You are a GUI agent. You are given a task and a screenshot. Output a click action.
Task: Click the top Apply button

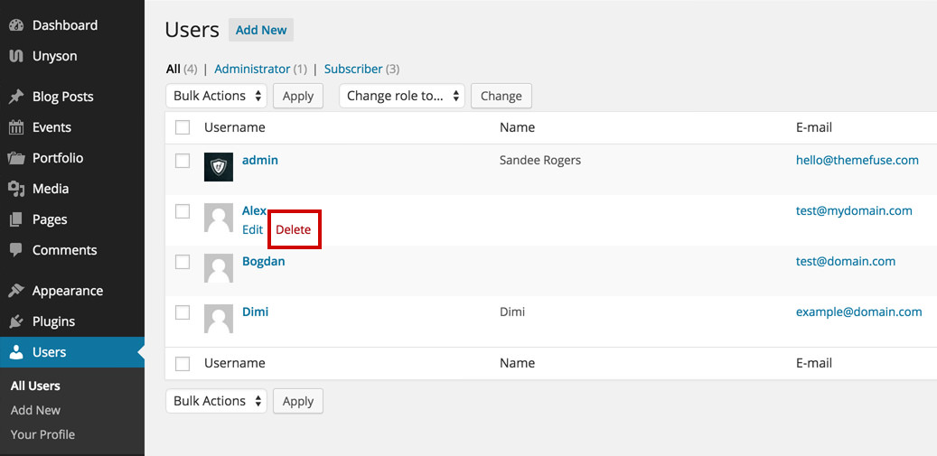pyautogui.click(x=298, y=96)
